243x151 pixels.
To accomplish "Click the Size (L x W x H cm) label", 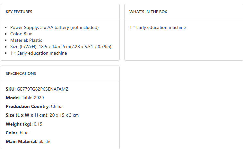I will click(27, 115).
